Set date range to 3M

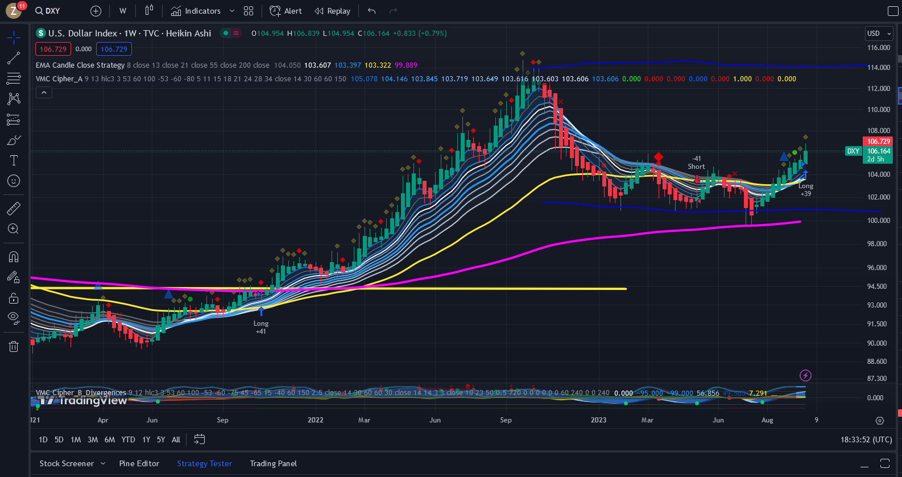click(x=93, y=439)
